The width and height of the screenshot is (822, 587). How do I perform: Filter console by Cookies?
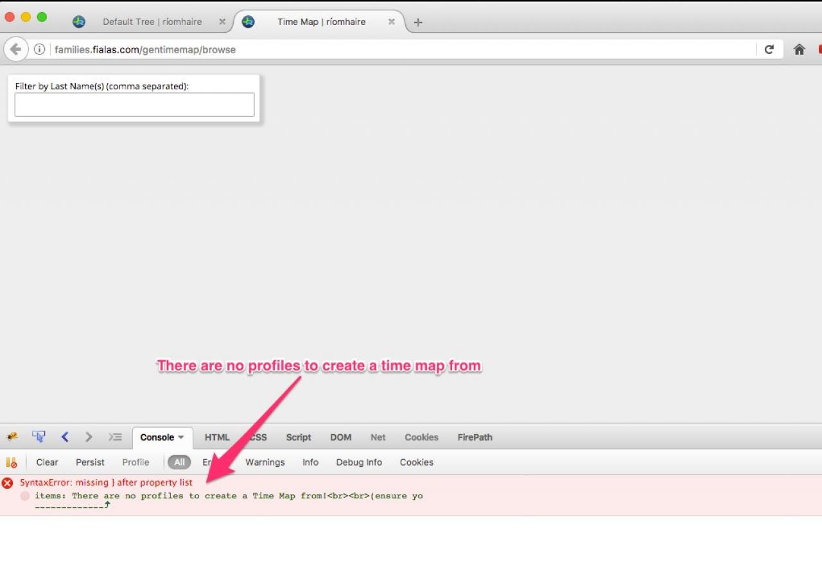[x=417, y=462]
